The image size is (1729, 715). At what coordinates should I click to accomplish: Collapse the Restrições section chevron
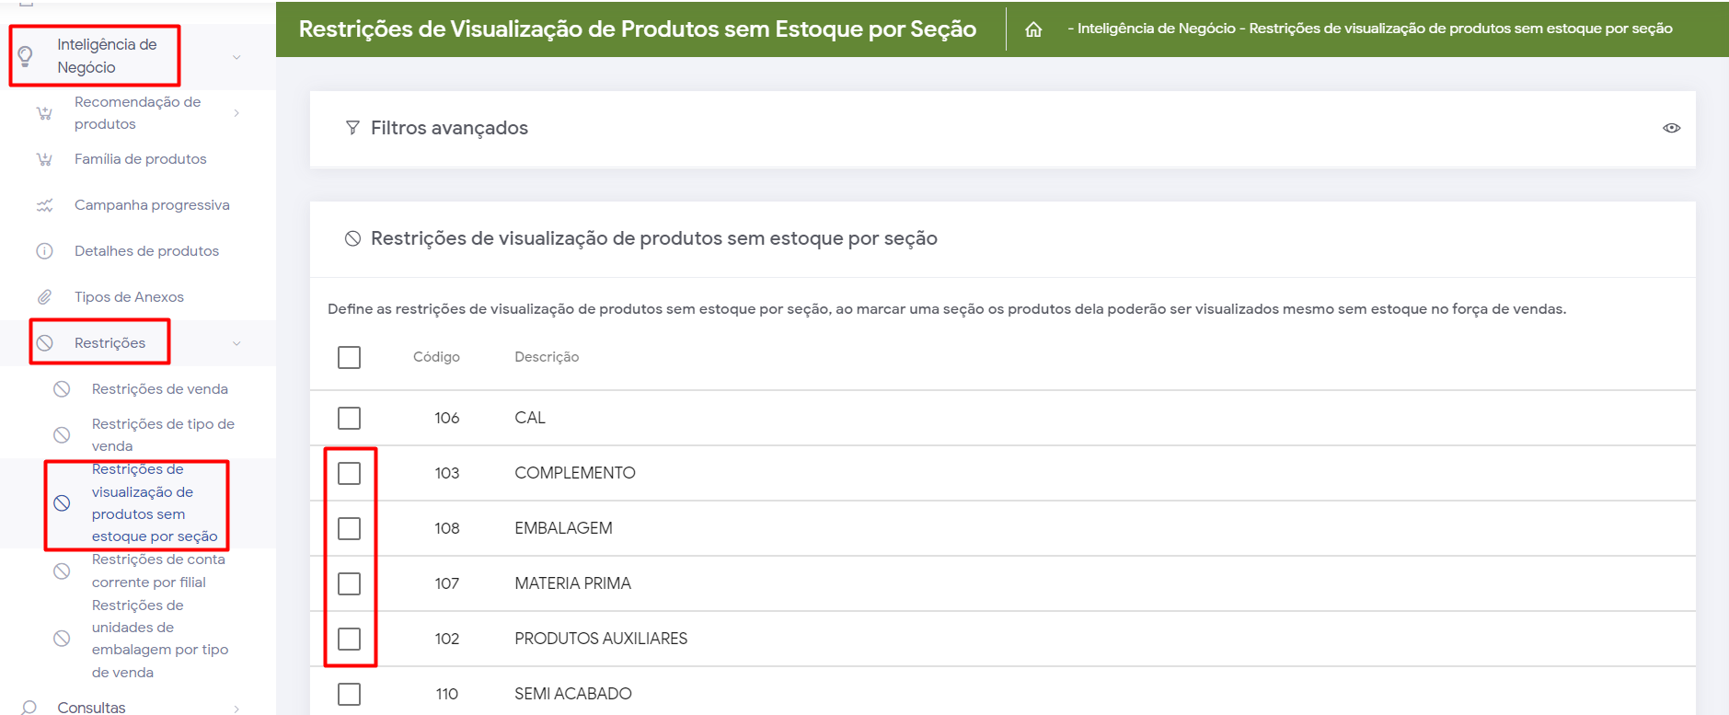click(x=236, y=343)
